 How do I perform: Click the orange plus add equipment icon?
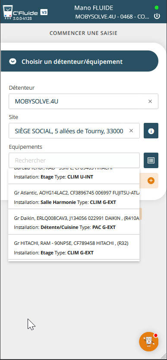tap(151, 181)
